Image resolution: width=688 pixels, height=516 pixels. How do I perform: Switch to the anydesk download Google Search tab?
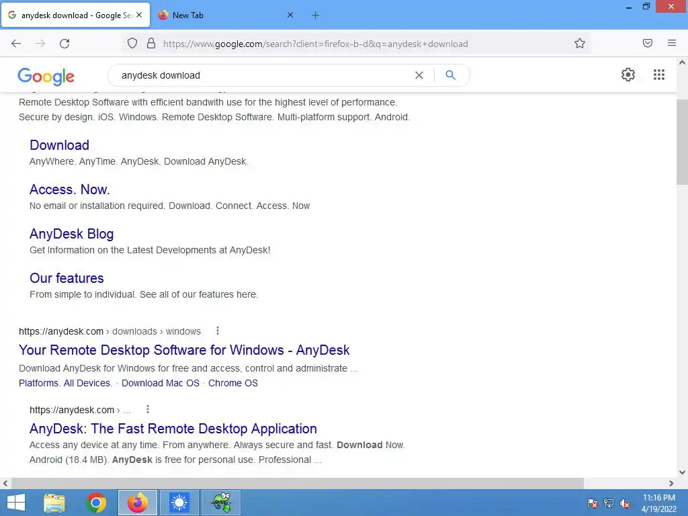pyautogui.click(x=76, y=15)
